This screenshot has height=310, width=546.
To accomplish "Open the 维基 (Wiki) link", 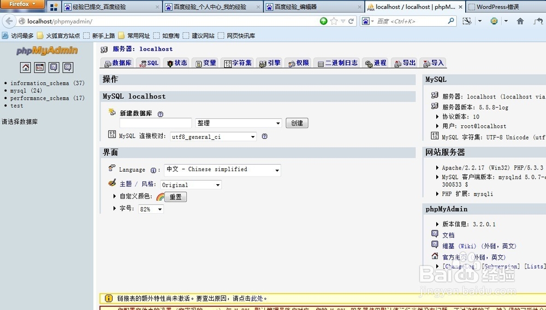I will [459, 246].
